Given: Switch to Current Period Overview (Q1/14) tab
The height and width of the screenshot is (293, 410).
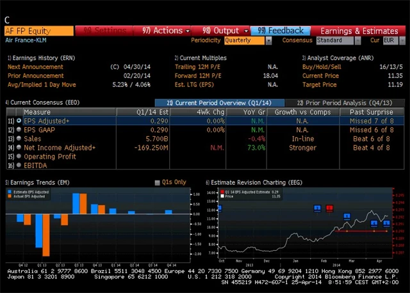Looking at the screenshot, I should click(x=219, y=103).
